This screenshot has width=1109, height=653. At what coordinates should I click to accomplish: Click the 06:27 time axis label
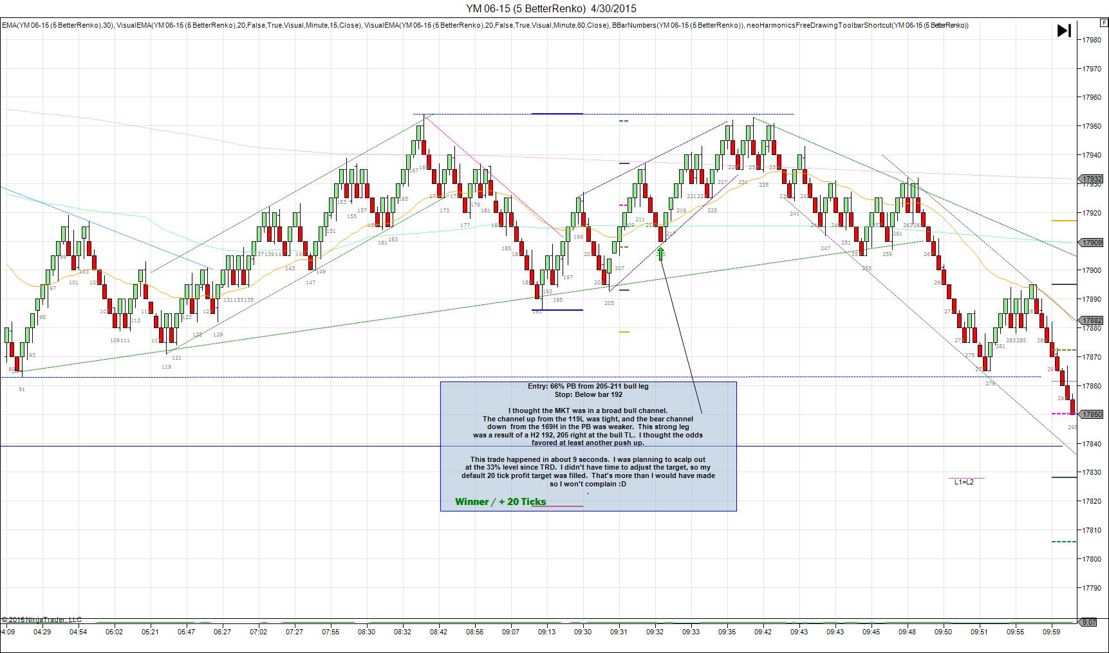pyautogui.click(x=223, y=632)
